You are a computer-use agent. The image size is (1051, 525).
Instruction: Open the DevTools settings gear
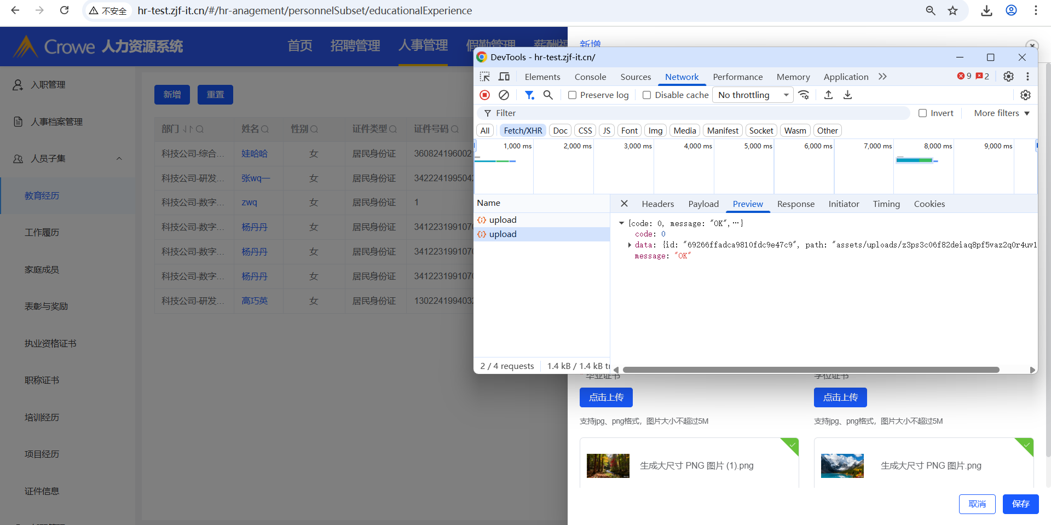point(1008,77)
